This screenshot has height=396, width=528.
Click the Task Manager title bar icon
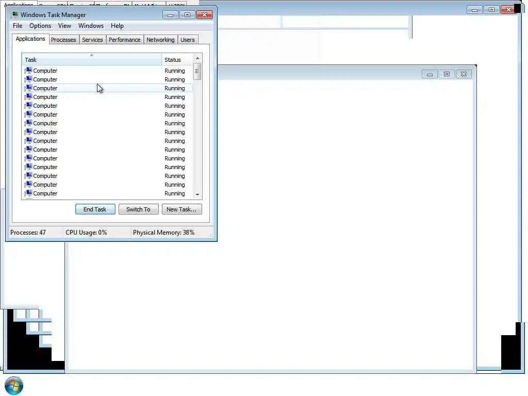[x=14, y=14]
